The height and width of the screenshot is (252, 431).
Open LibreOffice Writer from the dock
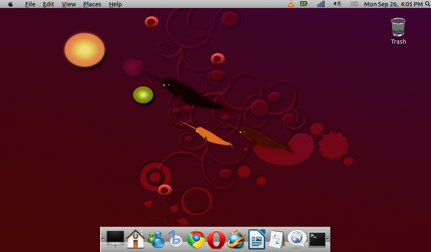tap(257, 239)
